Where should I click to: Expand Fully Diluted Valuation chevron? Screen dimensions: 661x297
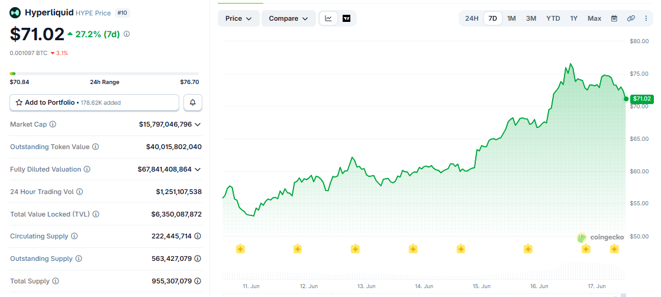pyautogui.click(x=197, y=169)
